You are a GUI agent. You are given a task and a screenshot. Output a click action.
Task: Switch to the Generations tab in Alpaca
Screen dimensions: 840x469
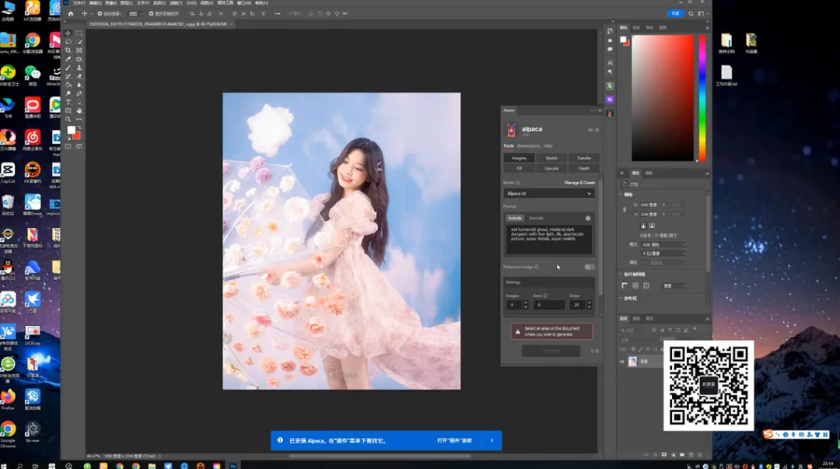click(528, 146)
